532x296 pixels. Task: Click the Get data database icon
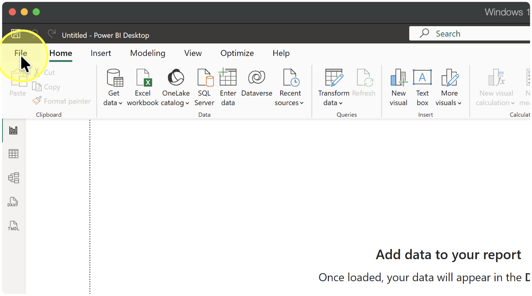(115, 78)
